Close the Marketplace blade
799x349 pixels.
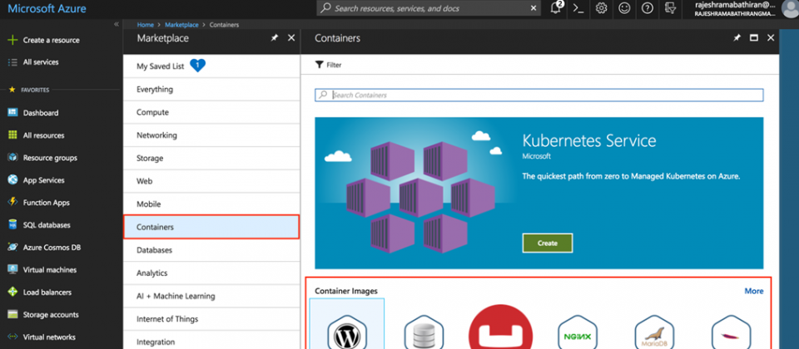pos(291,38)
